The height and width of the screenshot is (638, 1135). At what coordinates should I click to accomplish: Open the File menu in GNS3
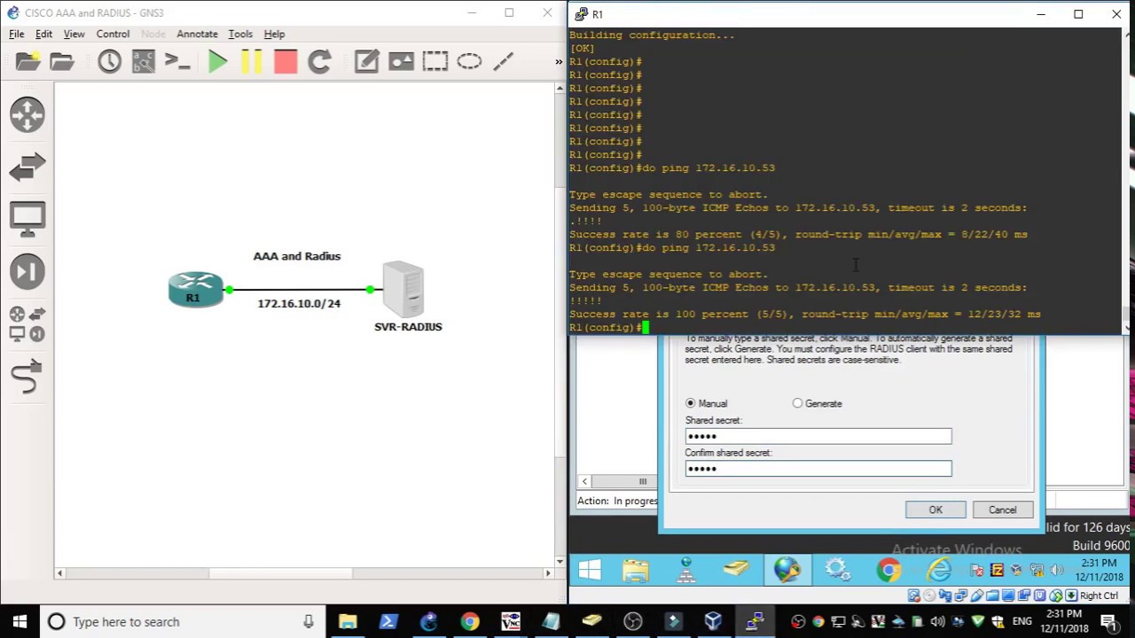(x=17, y=34)
